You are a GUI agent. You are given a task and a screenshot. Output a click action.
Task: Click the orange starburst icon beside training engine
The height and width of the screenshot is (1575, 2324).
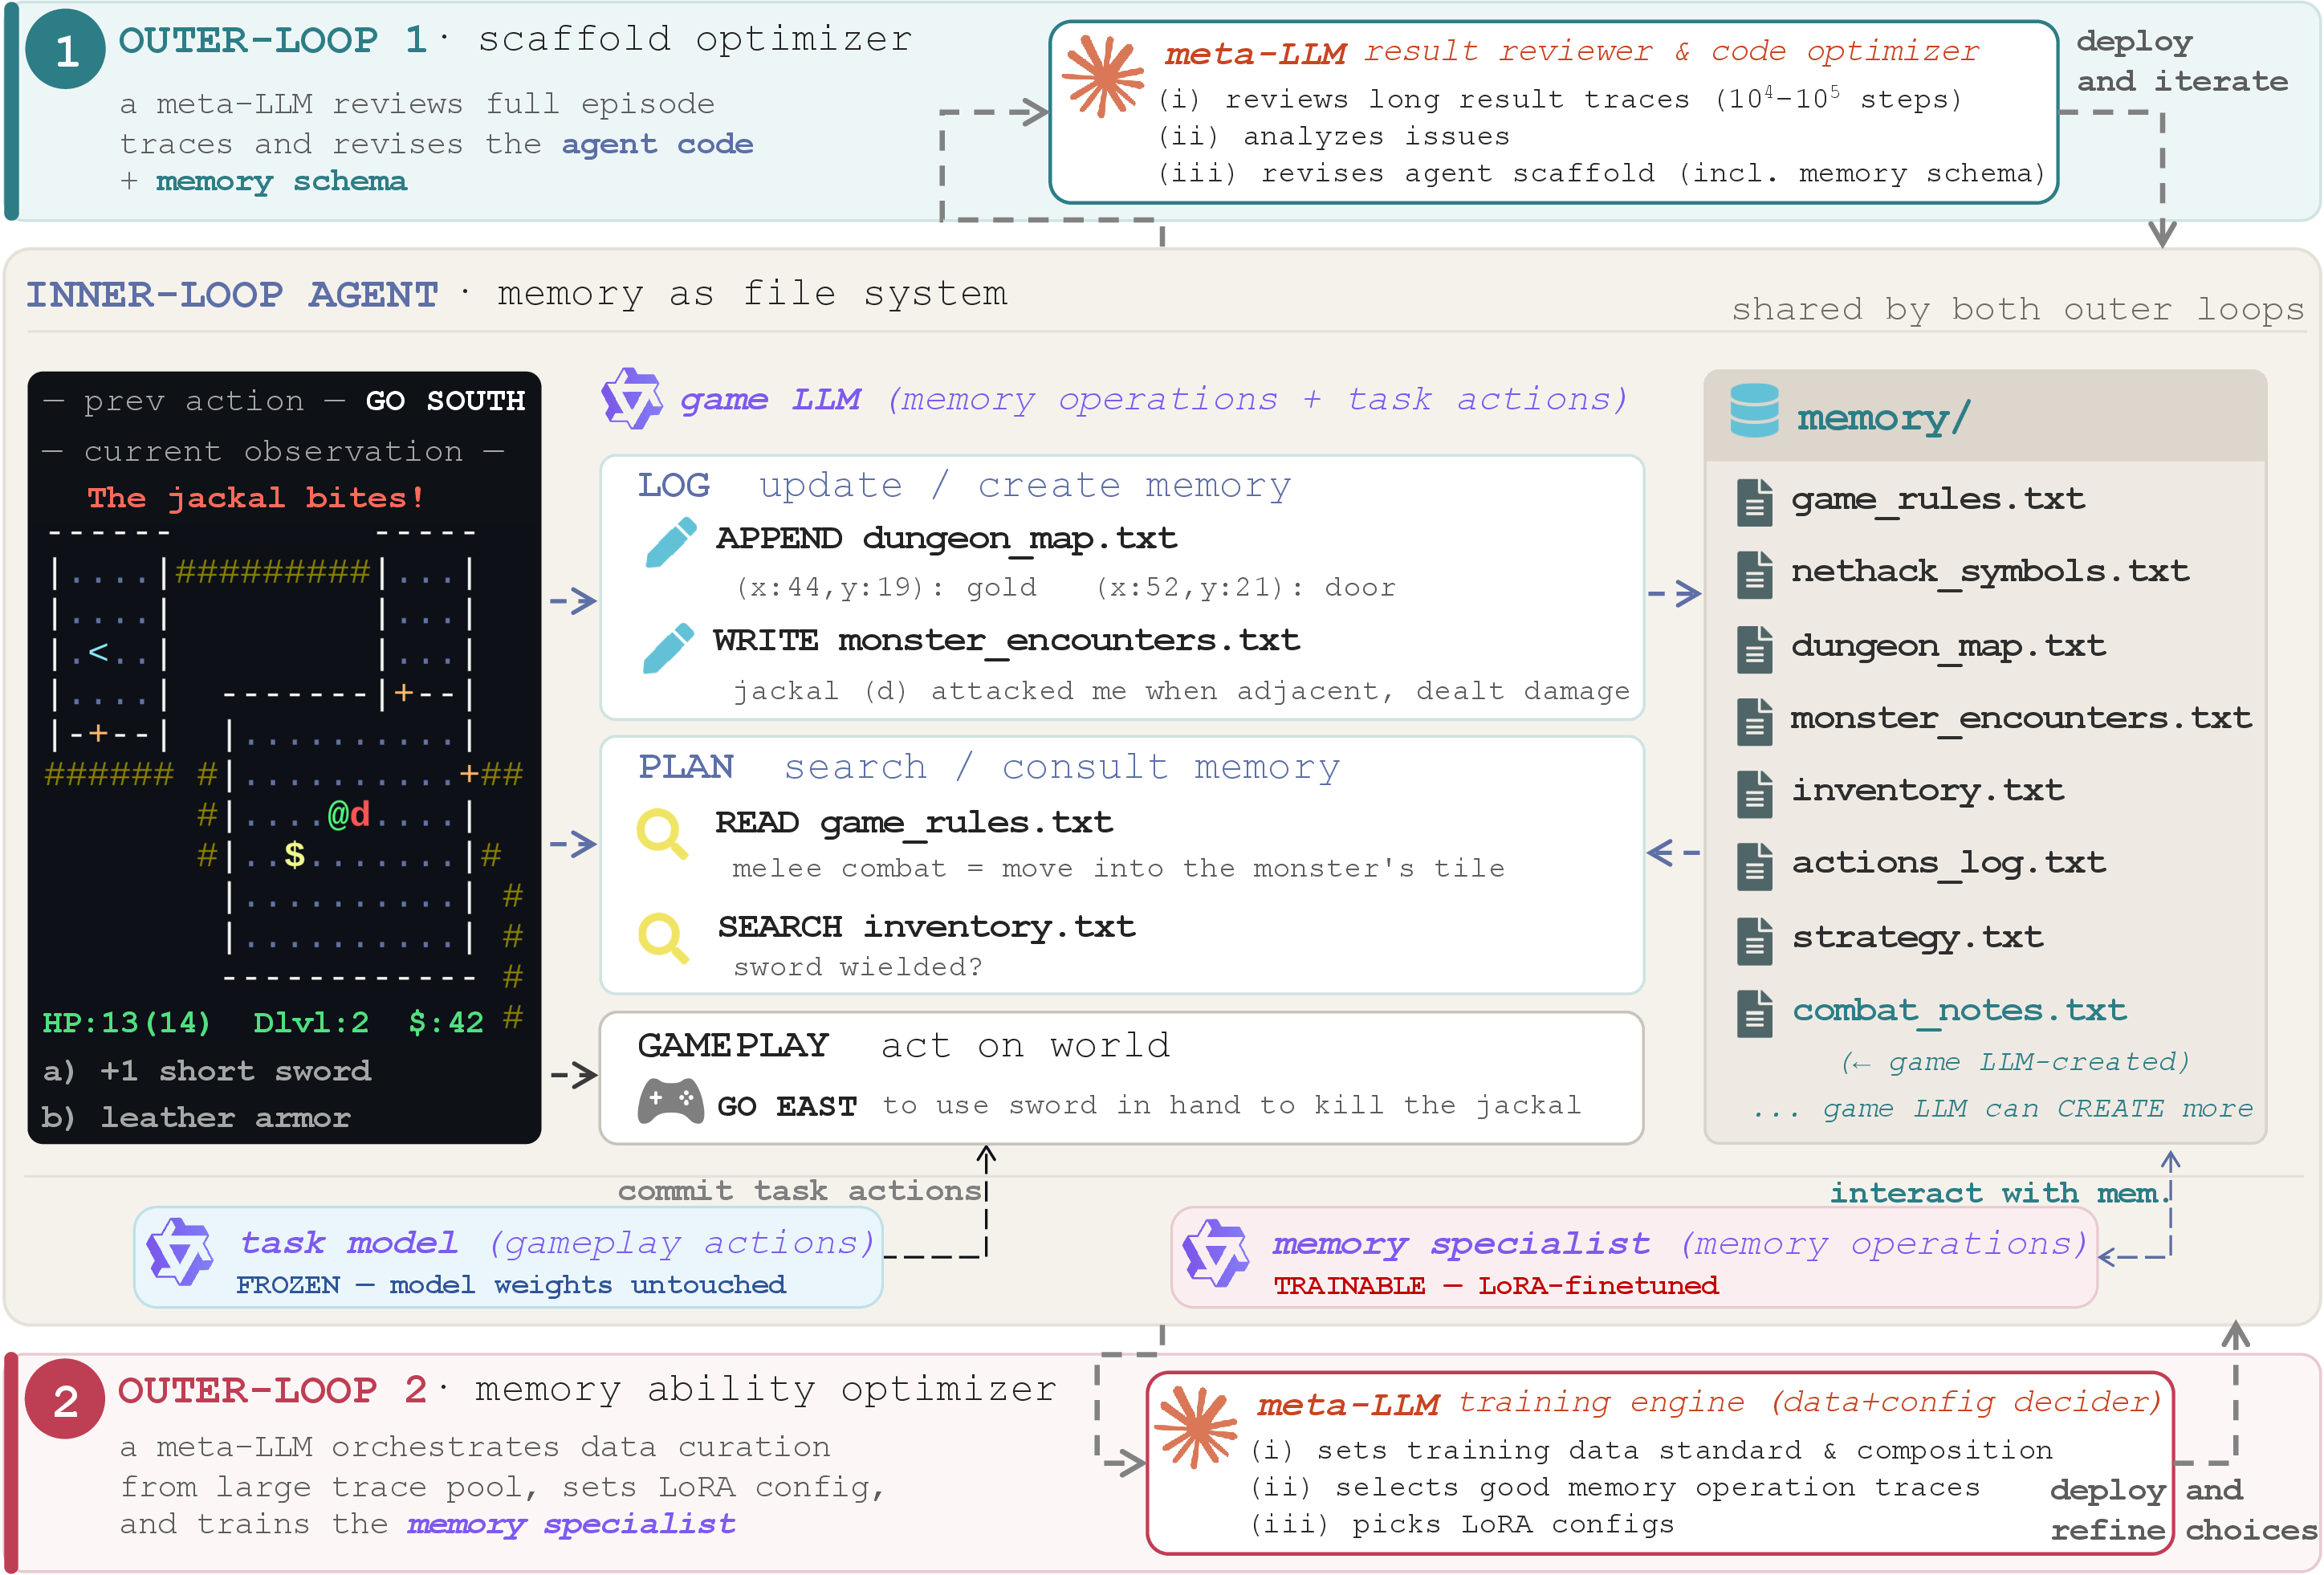point(1196,1427)
